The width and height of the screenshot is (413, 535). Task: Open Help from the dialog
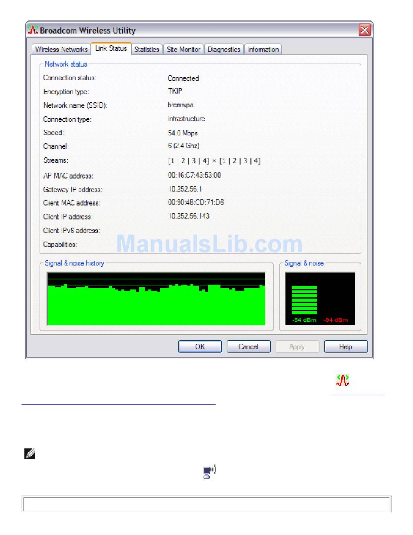click(x=346, y=347)
